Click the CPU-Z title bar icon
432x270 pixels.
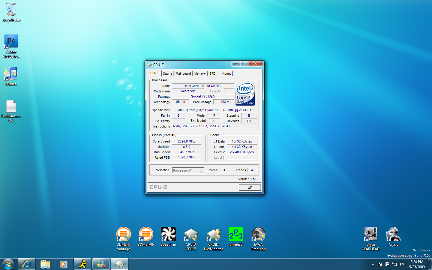[149, 64]
